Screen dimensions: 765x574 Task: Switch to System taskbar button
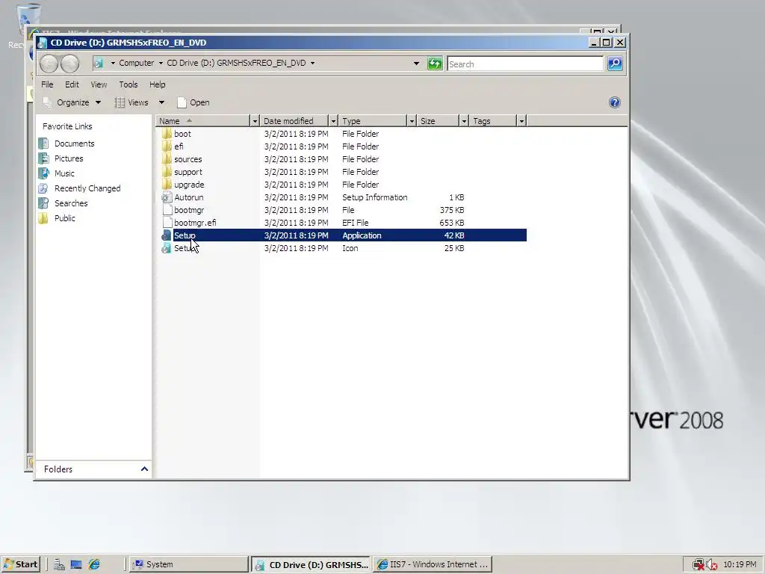[190, 564]
